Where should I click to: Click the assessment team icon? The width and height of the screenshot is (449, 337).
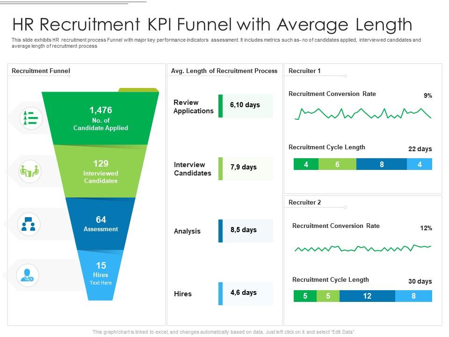click(29, 225)
